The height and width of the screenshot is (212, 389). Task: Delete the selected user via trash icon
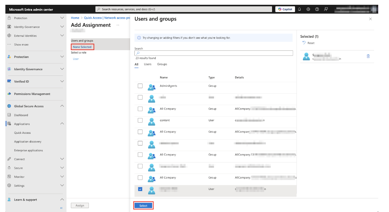tap(368, 56)
